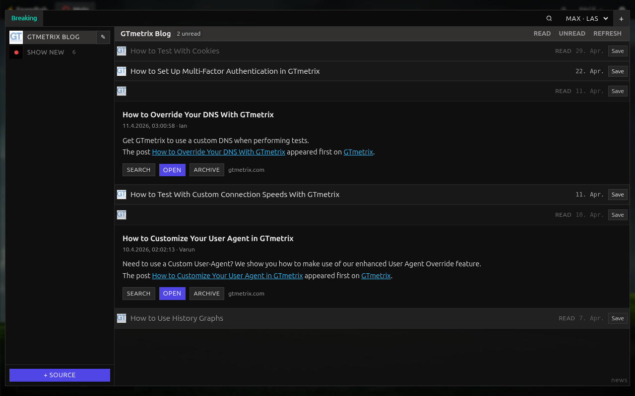The width and height of the screenshot is (635, 396).
Task: Click REFRESH to reload the feed
Action: click(607, 34)
